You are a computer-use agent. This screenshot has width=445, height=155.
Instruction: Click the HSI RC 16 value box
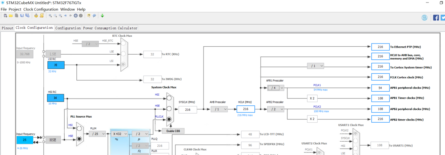(x=56, y=98)
